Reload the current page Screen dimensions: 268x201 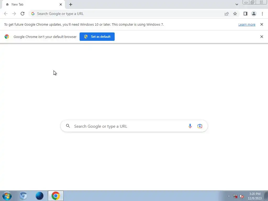click(x=23, y=14)
